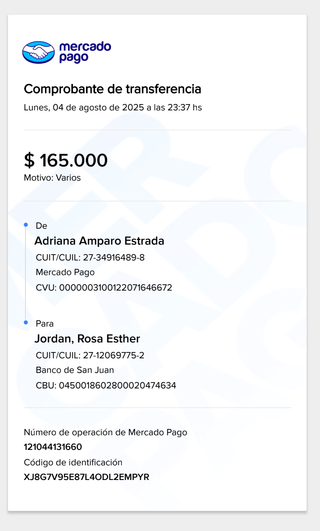320x531 pixels.
Task: Click the blue dot beside "Para"
Action: click(x=26, y=322)
